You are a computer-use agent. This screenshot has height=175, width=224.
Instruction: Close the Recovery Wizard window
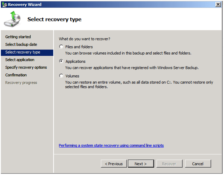tap(218, 5)
